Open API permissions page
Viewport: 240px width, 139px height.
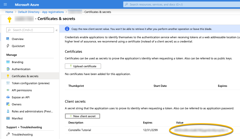22,90
